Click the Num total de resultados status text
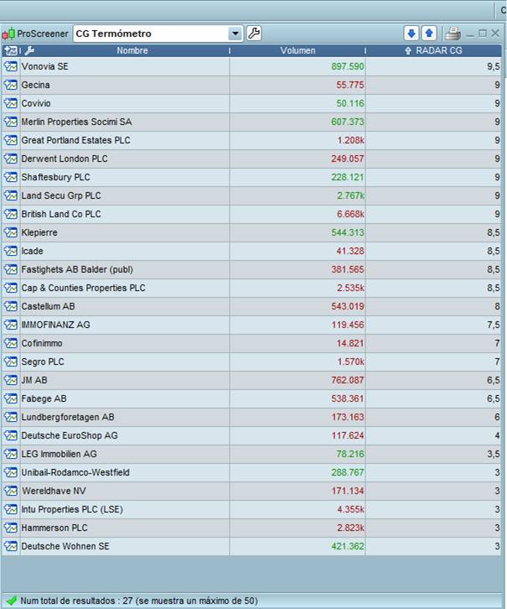The height and width of the screenshot is (609, 507). pyautogui.click(x=139, y=601)
